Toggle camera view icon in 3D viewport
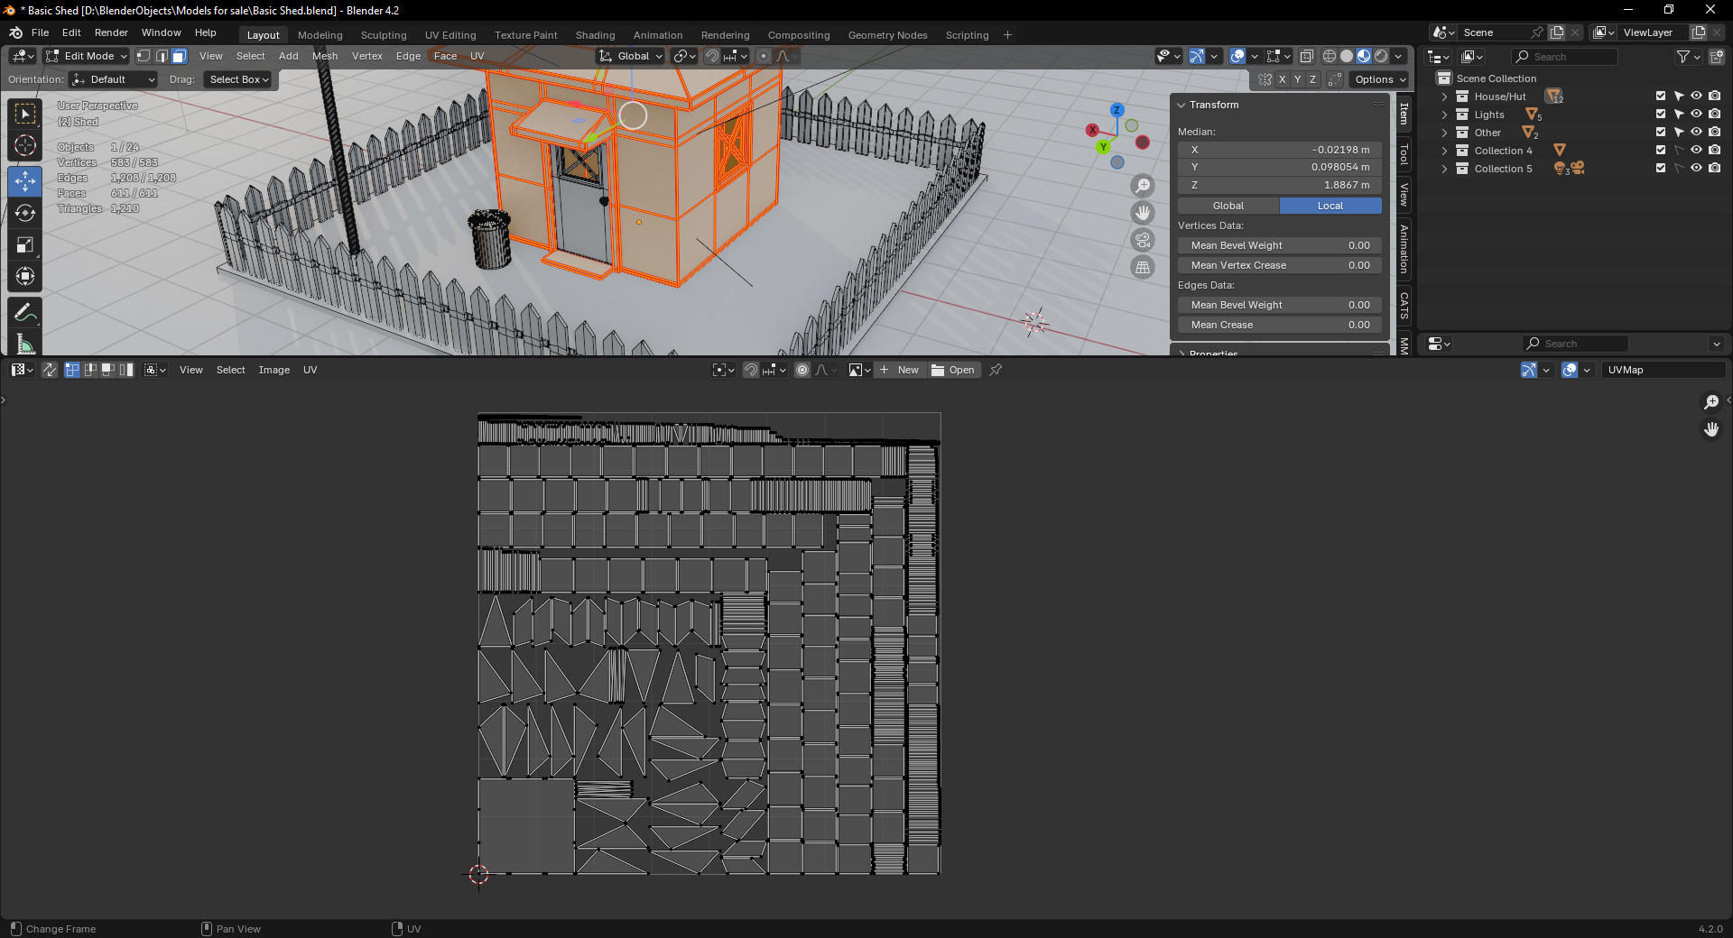The height and width of the screenshot is (938, 1733). 1143,240
